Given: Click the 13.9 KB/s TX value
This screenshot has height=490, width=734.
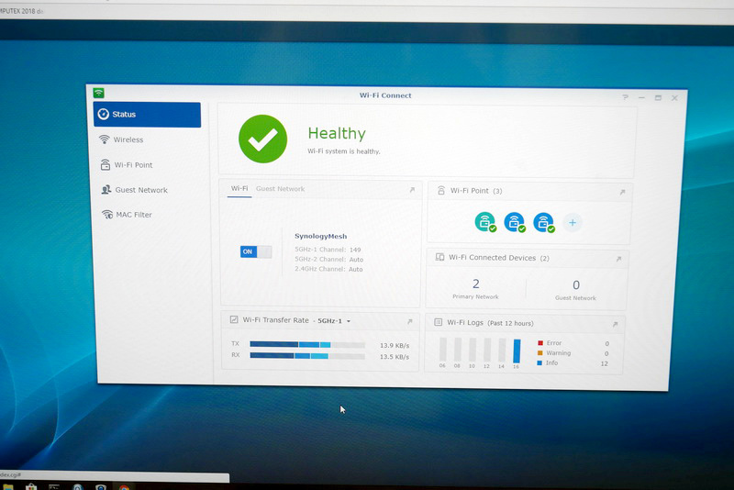Looking at the screenshot, I should (x=395, y=345).
